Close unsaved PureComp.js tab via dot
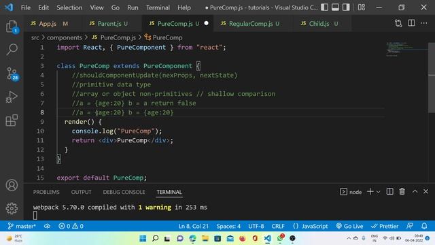Screen dimensions: 435x245 (x=206, y=23)
